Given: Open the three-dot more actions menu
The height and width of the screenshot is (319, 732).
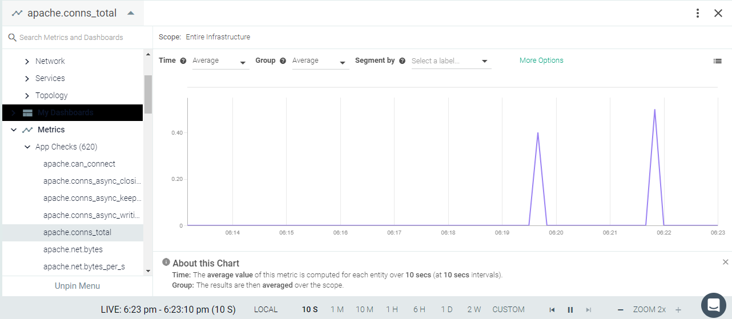Looking at the screenshot, I should point(698,13).
